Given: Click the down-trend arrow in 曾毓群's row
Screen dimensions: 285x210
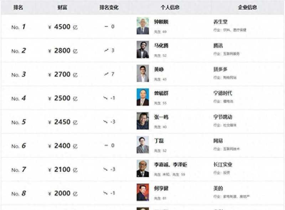Looking at the screenshot, I should coord(105,98).
